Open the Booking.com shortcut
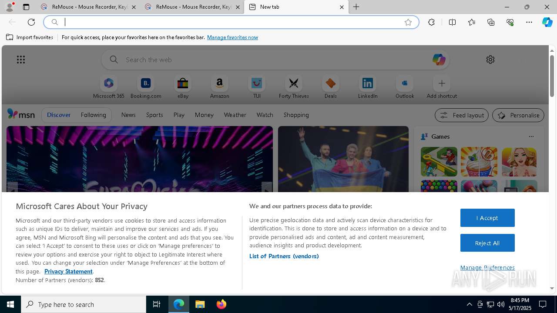This screenshot has height=313, width=557. 146,87
